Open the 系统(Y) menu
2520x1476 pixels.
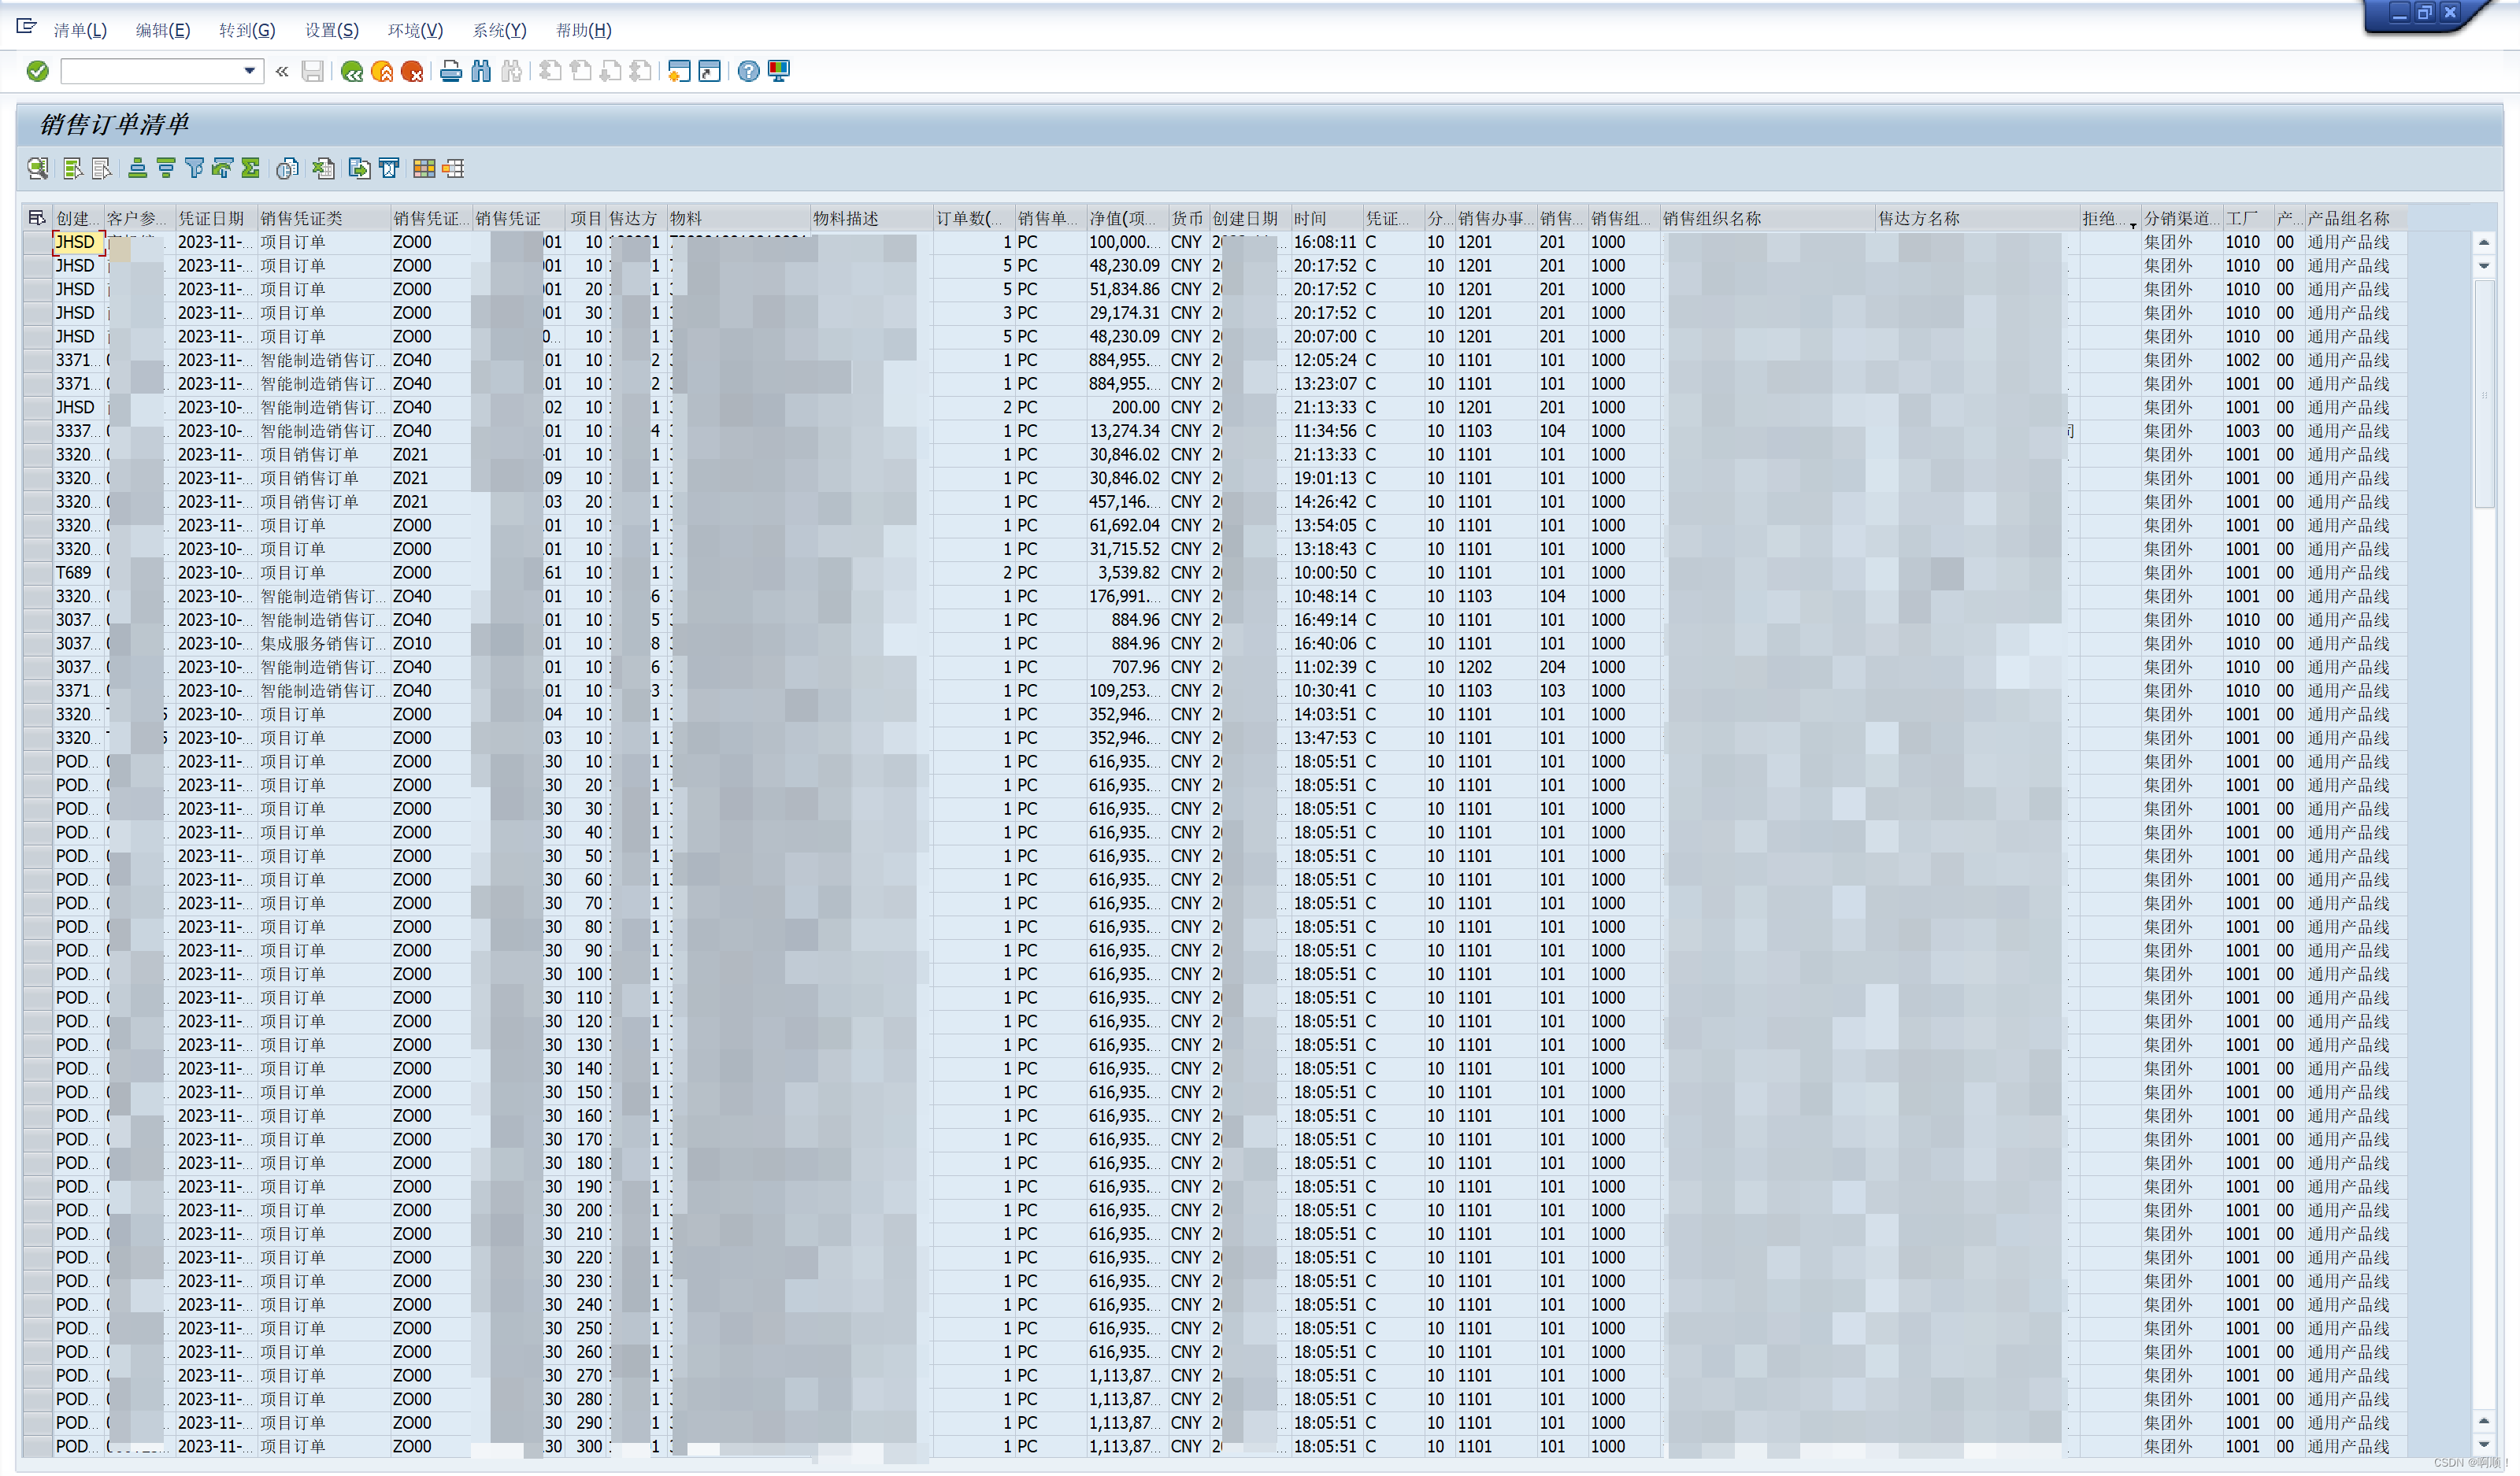(499, 30)
